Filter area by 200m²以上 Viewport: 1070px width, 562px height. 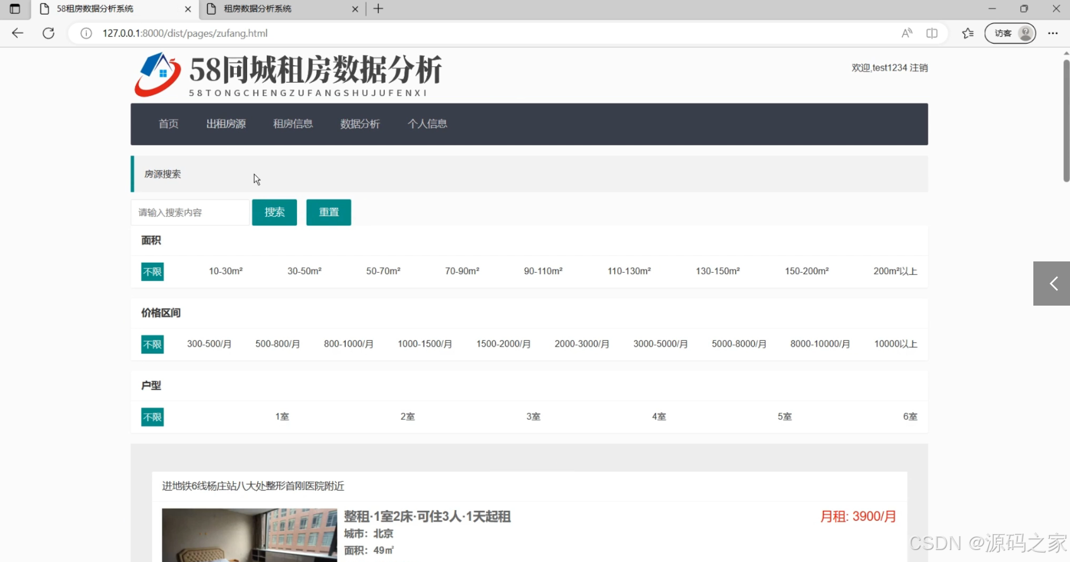coord(895,271)
